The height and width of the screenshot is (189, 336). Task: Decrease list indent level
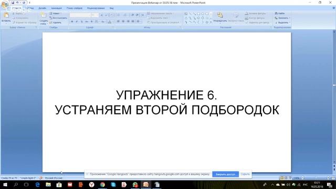132,15
